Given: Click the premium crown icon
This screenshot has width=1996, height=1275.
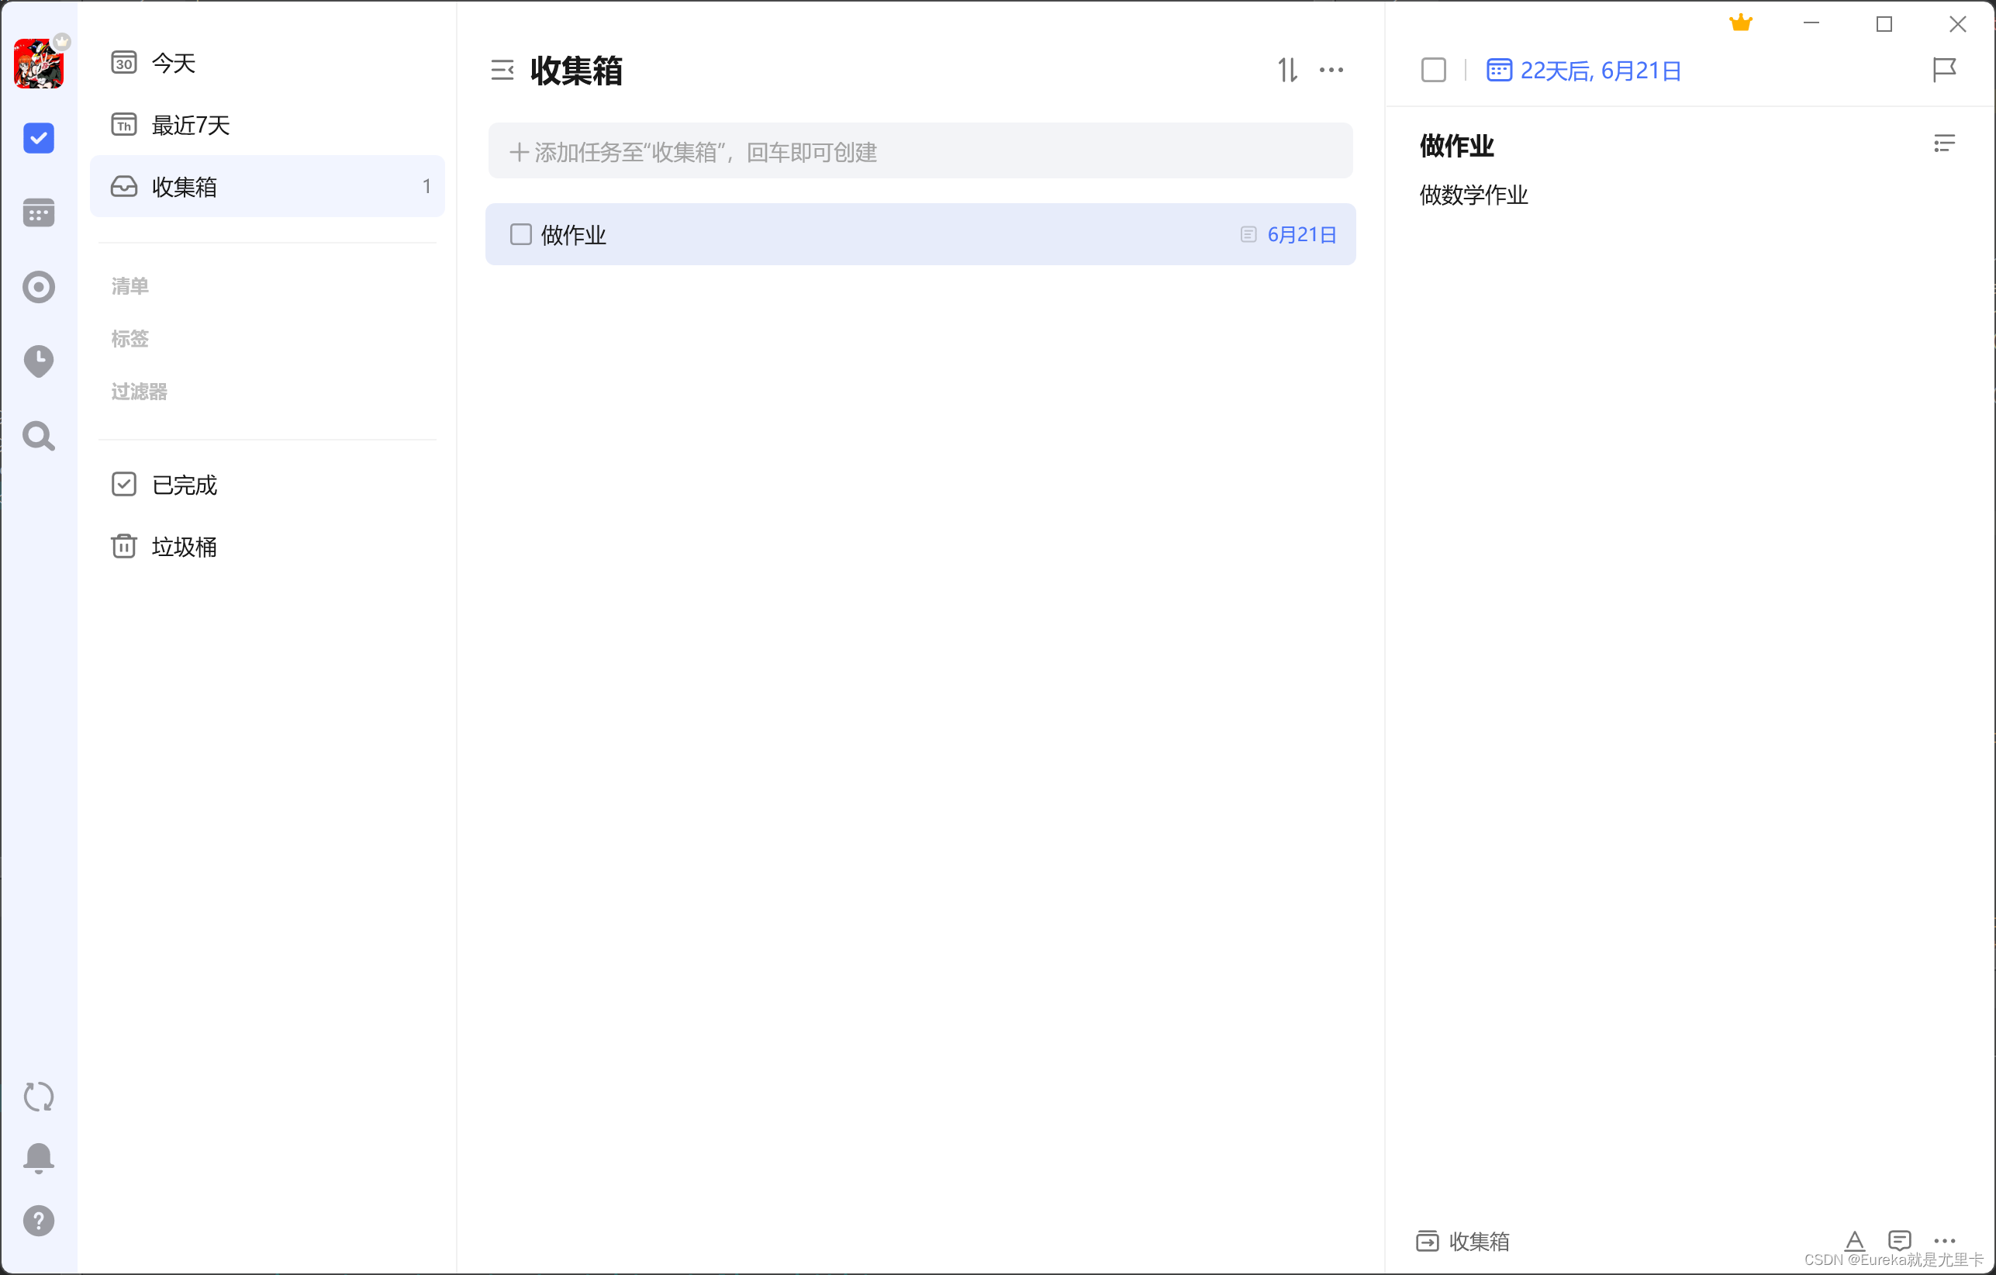Looking at the screenshot, I should (1741, 23).
